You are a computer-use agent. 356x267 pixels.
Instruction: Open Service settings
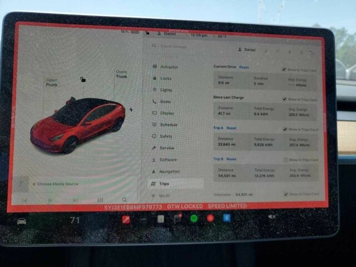pos(163,148)
